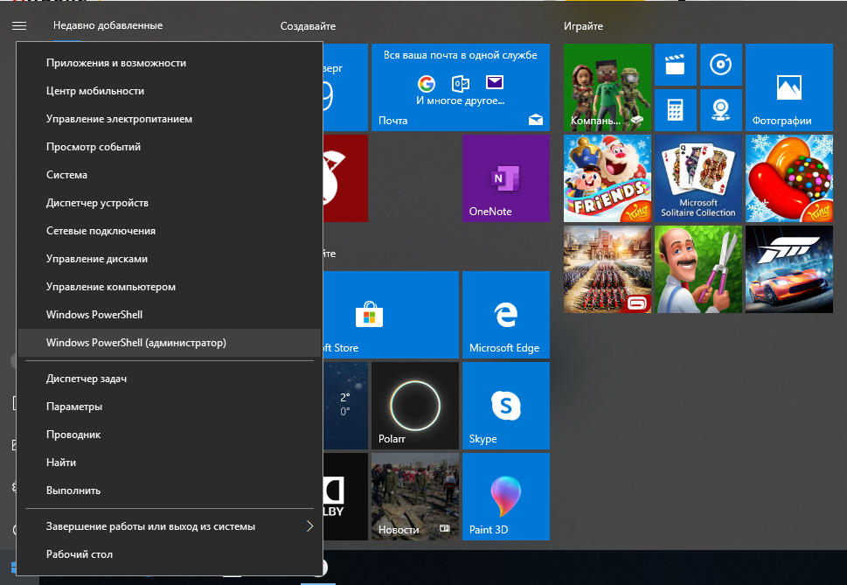Click the hamburger menu icon
This screenshot has height=585, width=847.
19,25
